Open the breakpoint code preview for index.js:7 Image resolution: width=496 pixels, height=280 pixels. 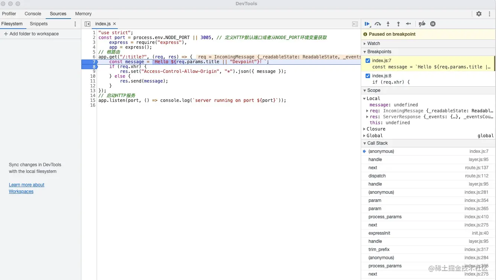pyautogui.click(x=431, y=67)
